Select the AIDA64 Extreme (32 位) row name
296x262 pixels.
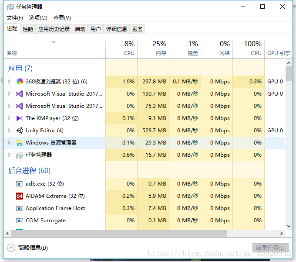pyautogui.click(x=55, y=196)
